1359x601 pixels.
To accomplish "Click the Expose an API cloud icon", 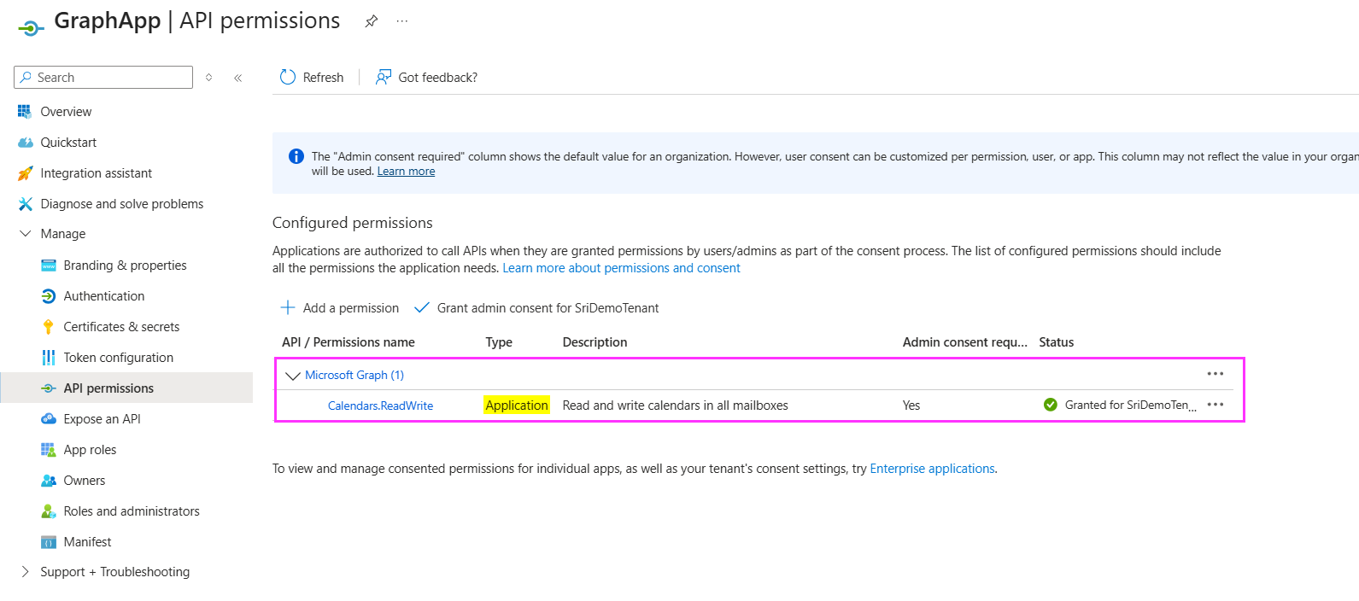I will pyautogui.click(x=49, y=419).
